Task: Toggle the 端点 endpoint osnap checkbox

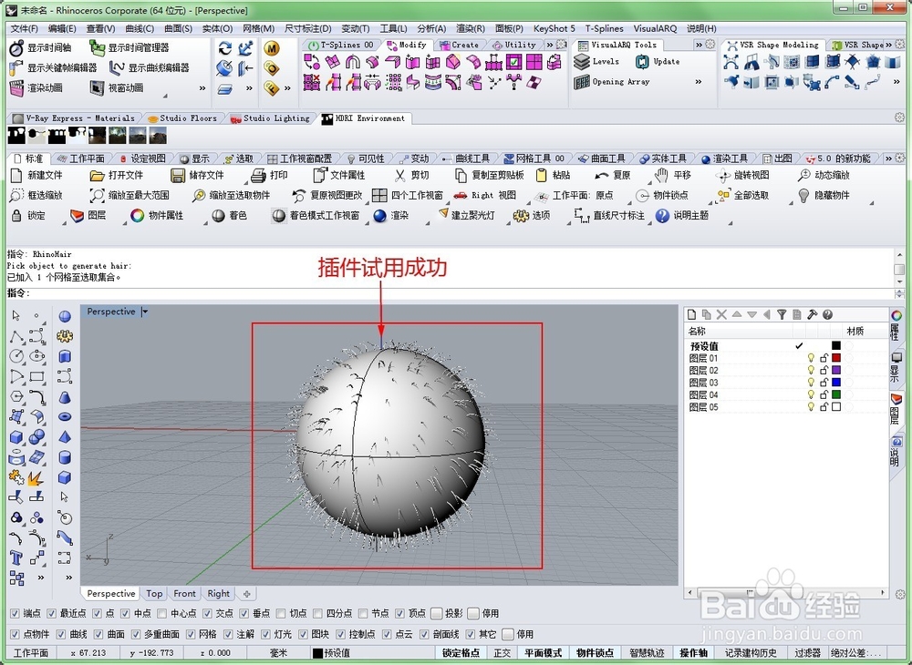Action: [16, 613]
